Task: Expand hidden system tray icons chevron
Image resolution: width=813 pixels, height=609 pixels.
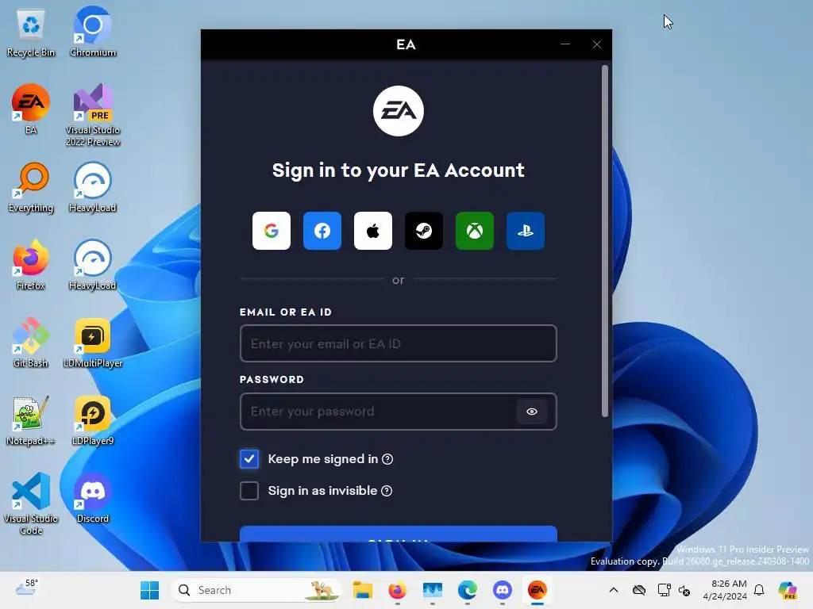Action: point(614,590)
